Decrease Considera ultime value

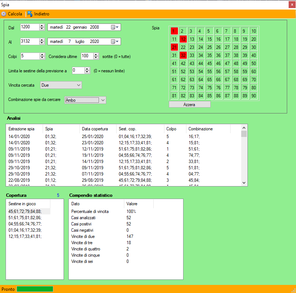coord(96,58)
